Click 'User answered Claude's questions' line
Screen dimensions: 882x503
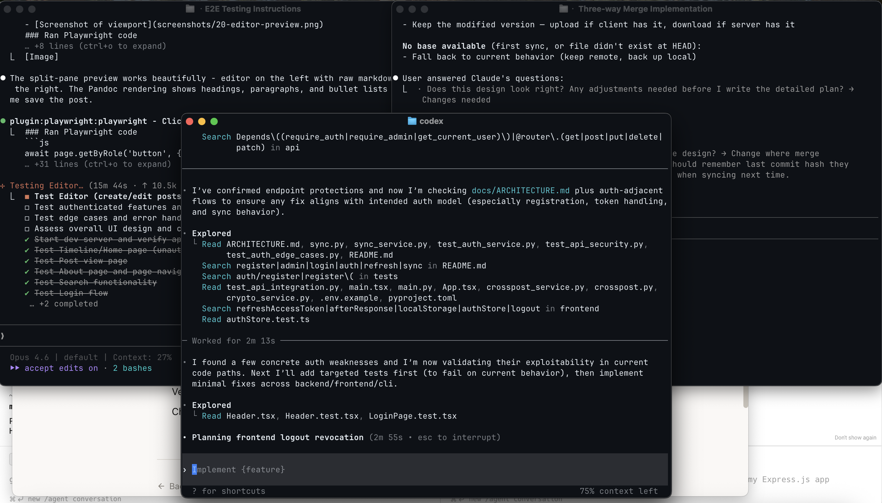(x=483, y=78)
